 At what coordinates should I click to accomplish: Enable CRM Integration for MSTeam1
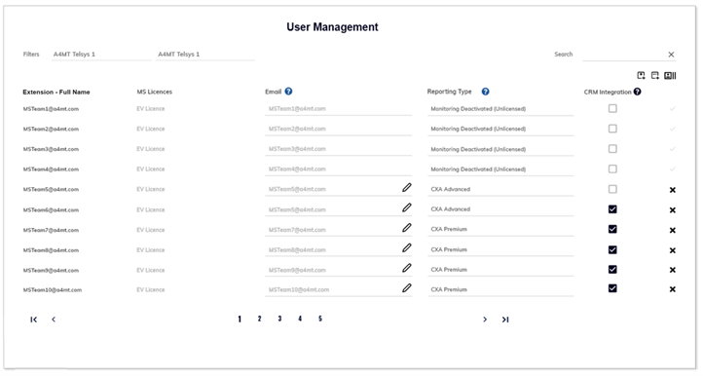click(x=612, y=108)
